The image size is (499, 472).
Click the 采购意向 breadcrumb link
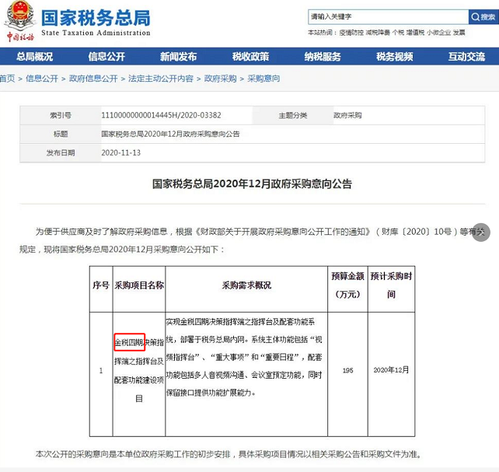263,79
